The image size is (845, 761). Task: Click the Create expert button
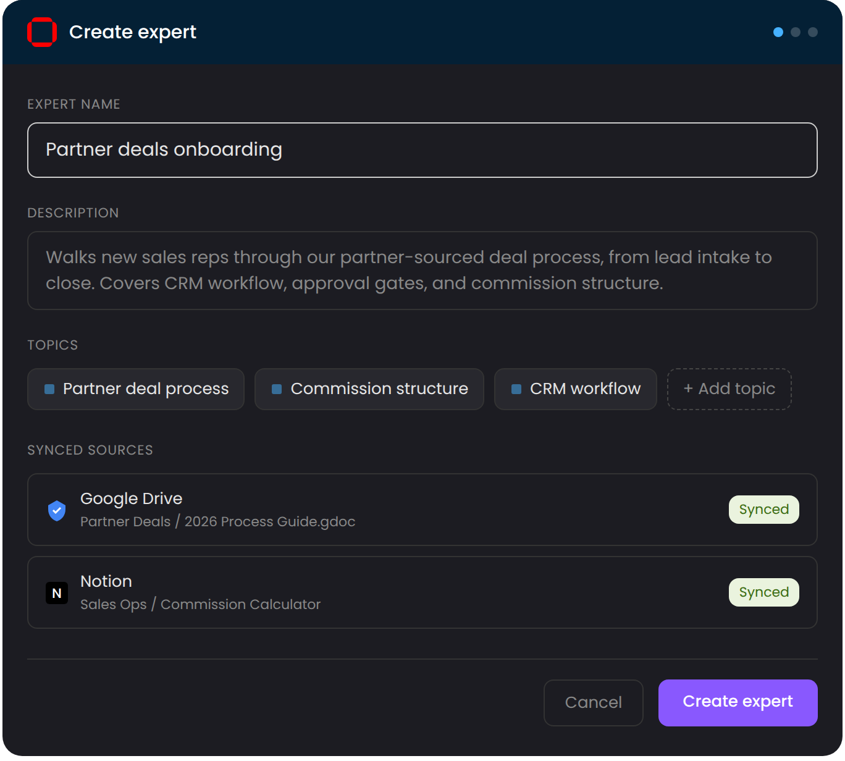[738, 702]
